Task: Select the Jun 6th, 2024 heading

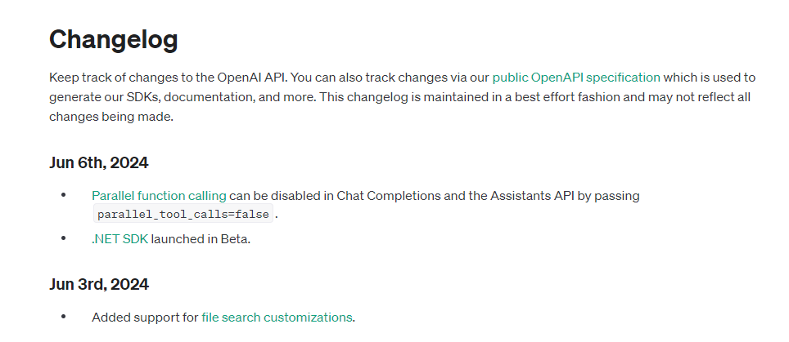Action: click(x=98, y=163)
